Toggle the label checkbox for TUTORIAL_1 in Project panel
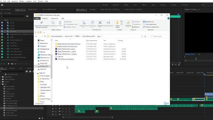The width and height of the screenshot is (213, 120). point(2,43)
